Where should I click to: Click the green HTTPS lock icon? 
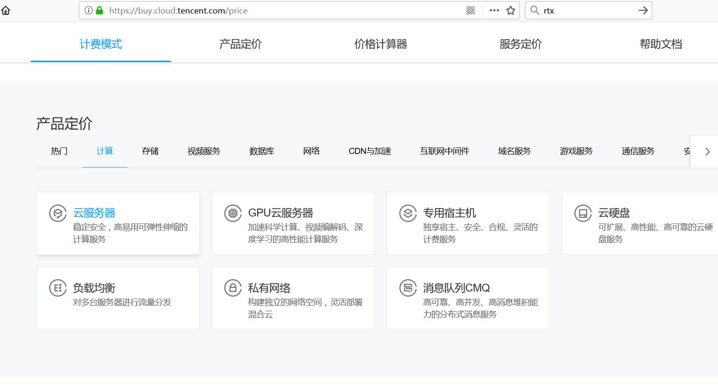pos(99,10)
